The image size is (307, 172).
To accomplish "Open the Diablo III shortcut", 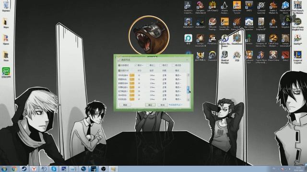I will [273, 23].
